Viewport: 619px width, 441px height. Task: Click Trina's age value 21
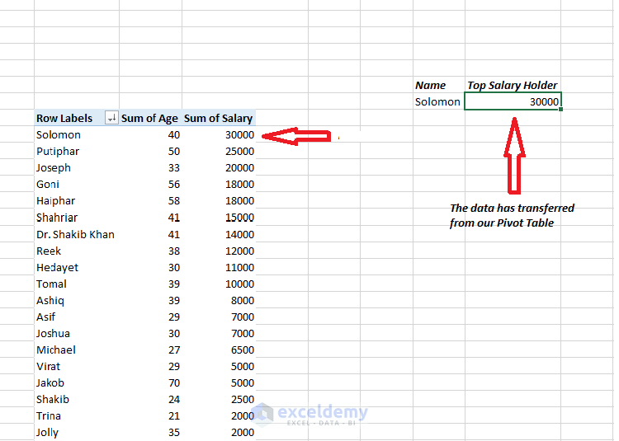click(x=173, y=416)
